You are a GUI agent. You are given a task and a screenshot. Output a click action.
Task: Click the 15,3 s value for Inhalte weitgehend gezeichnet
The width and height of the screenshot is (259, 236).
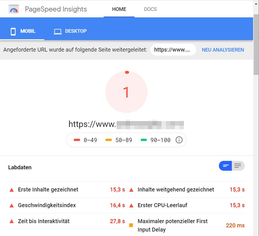click(237, 189)
